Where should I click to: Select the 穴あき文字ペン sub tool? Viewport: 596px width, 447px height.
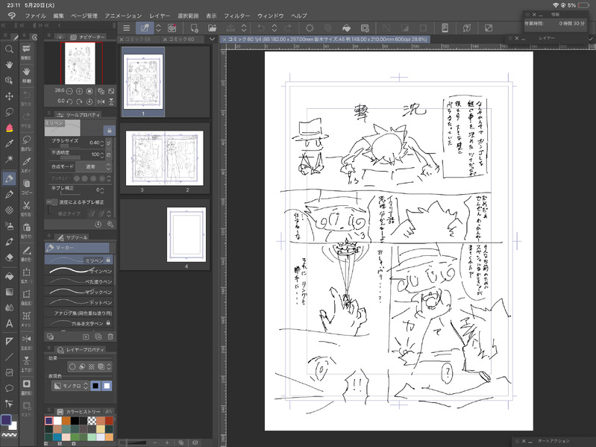tap(79, 323)
